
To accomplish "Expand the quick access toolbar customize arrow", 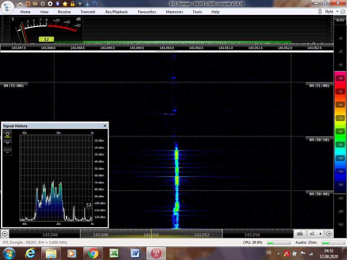I will coord(101,4).
